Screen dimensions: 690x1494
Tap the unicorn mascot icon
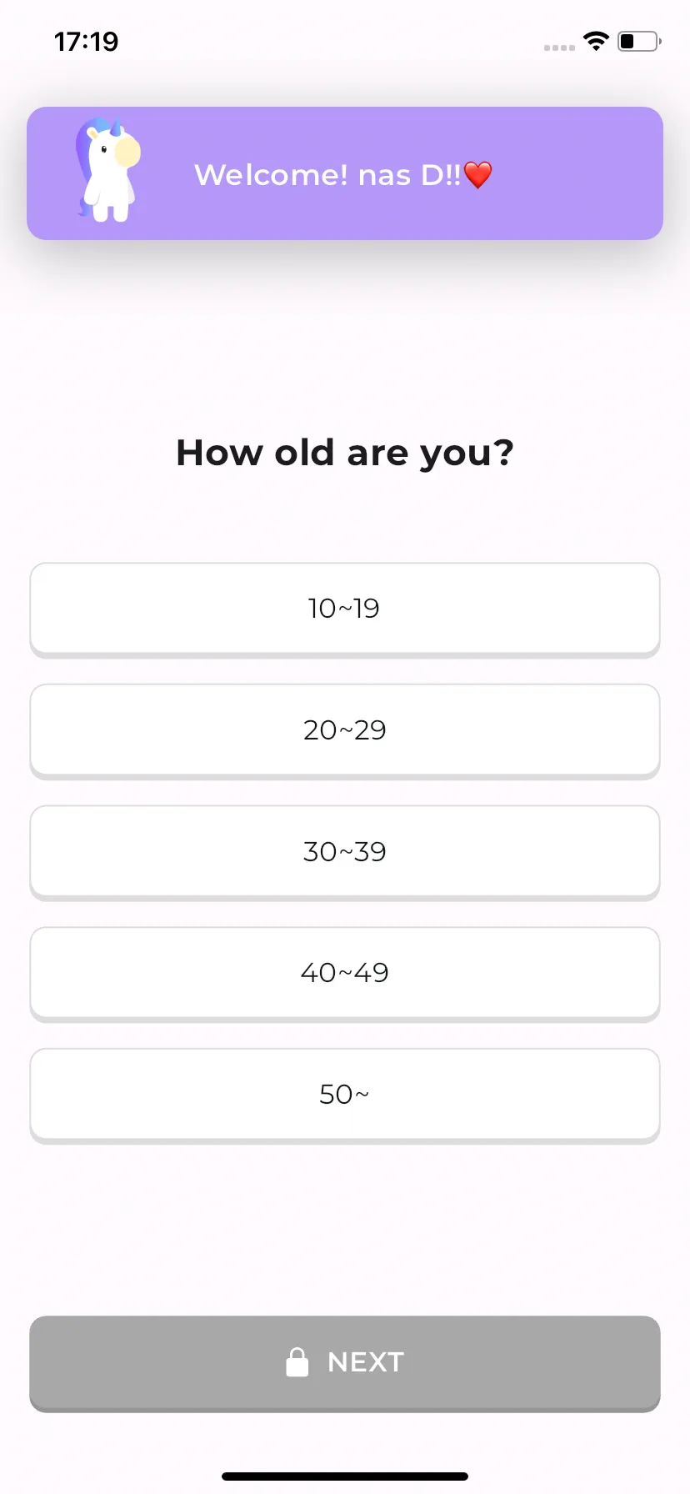coord(108,171)
